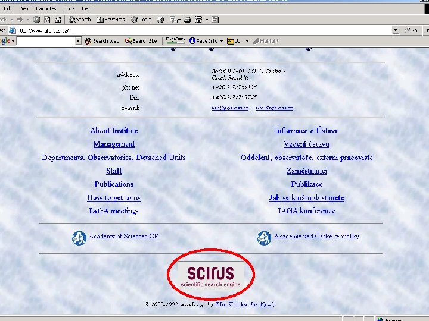Click the page icon in address bar
This screenshot has height=321, width=429.
[13, 30]
